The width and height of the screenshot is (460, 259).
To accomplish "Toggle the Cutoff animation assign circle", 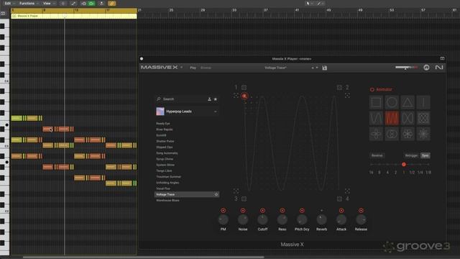I will tap(262, 211).
